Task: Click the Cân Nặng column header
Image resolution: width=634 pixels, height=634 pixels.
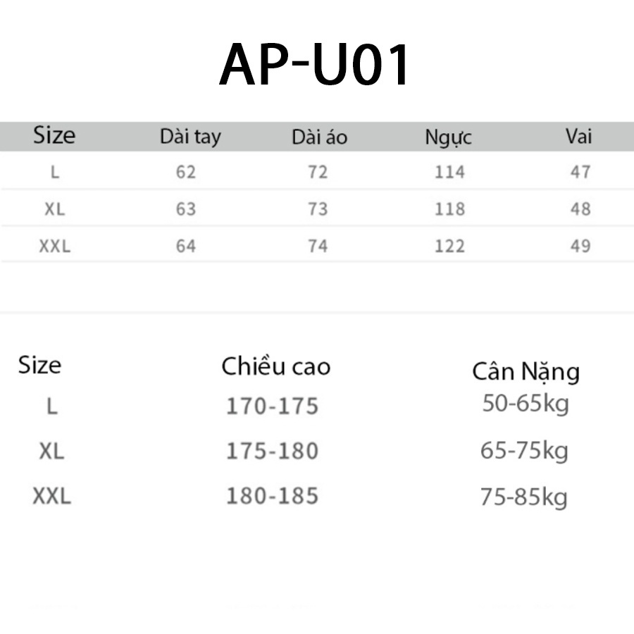Action: click(526, 372)
